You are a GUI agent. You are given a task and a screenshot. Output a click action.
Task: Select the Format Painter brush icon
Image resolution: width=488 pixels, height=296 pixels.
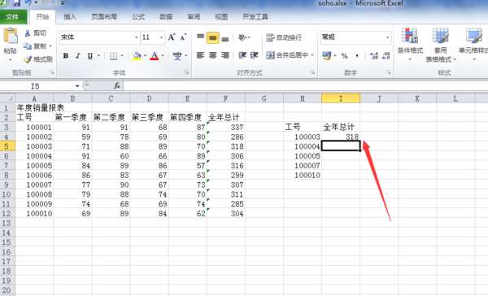pyautogui.click(x=28, y=59)
